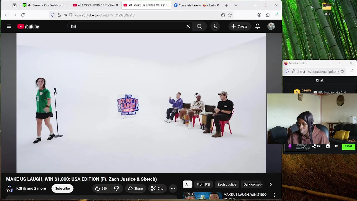Screen dimensions: 357x201
Task: Select the 'Dark comedy' filter chip
Action: [x=253, y=184]
